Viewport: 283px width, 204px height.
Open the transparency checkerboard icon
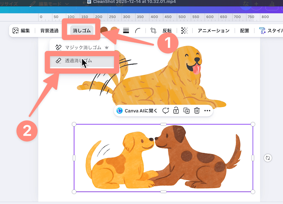pos(184,31)
